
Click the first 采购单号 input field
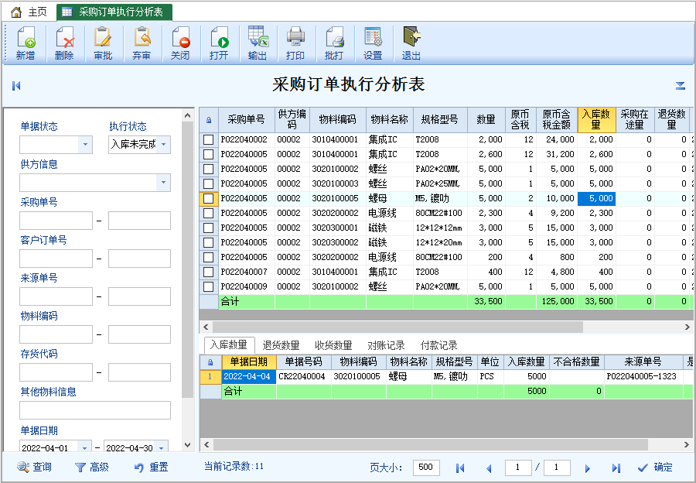click(x=56, y=221)
